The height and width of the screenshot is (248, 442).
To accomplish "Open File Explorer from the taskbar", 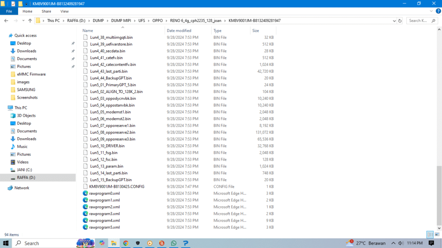I will tap(114, 243).
